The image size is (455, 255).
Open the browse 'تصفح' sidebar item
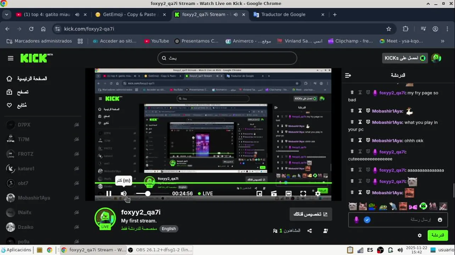18,92
